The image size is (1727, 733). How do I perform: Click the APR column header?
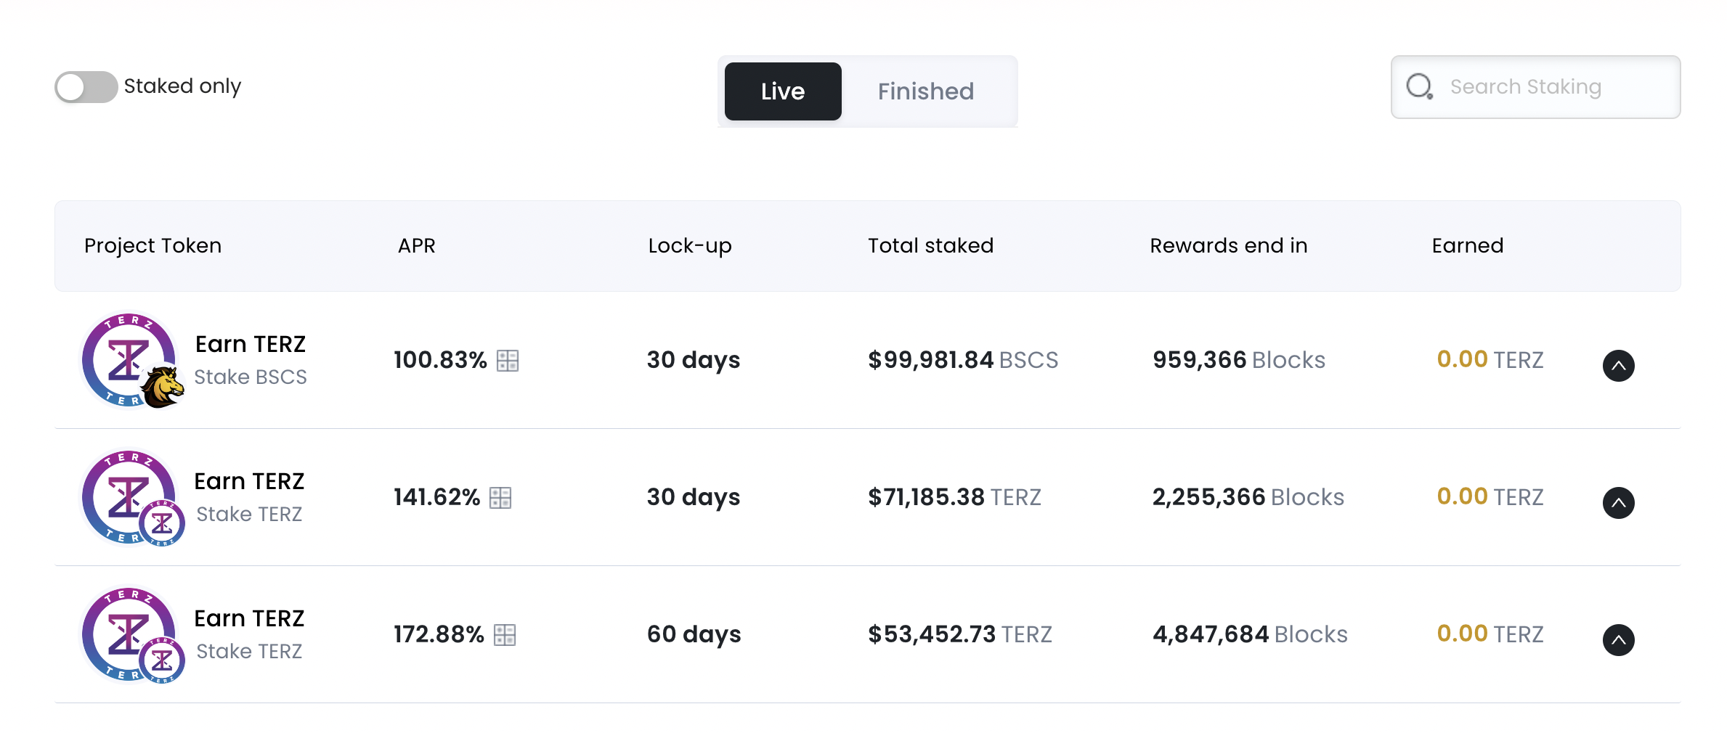tap(417, 246)
